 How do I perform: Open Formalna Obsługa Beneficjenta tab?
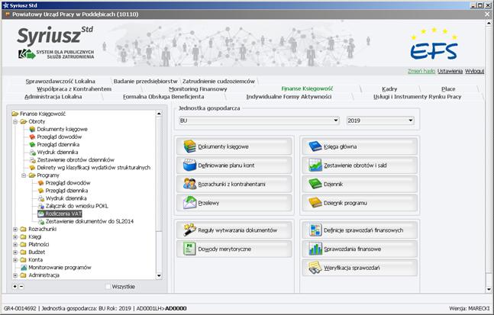[163, 97]
